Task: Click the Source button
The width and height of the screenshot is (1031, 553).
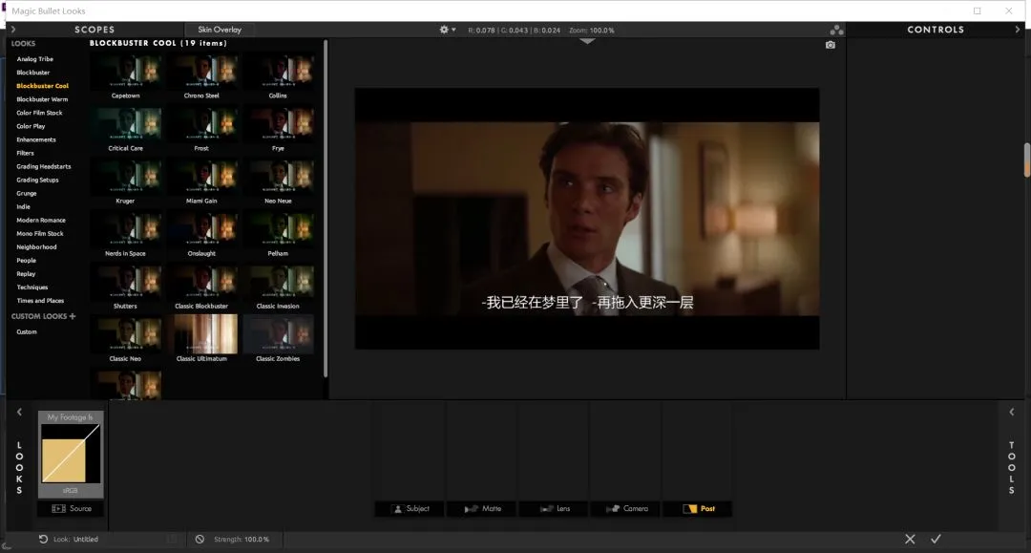Action: click(71, 508)
